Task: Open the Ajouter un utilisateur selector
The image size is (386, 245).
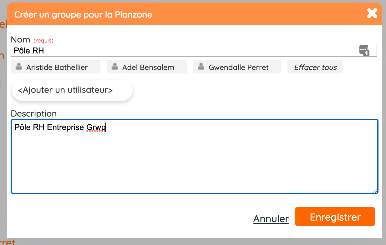Action: click(x=72, y=90)
